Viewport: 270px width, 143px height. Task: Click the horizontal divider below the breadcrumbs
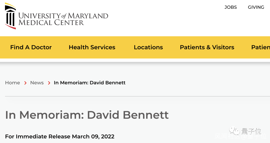(135, 96)
